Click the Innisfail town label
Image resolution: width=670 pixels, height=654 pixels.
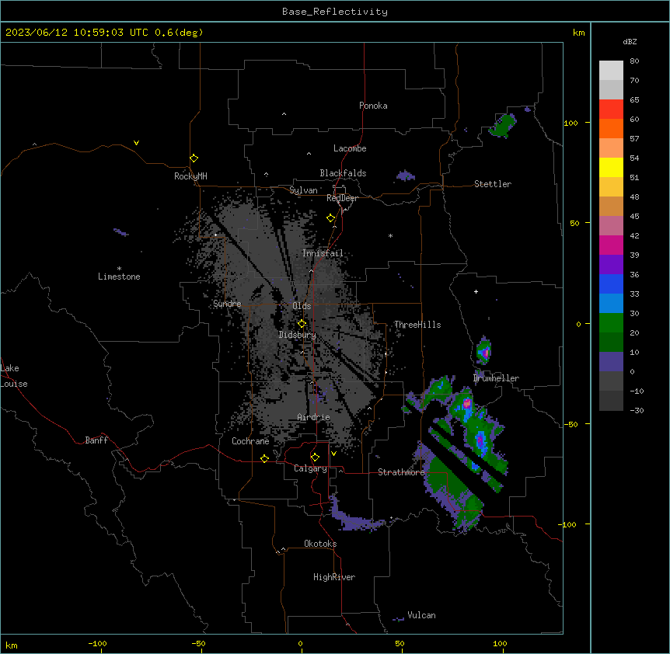click(323, 253)
